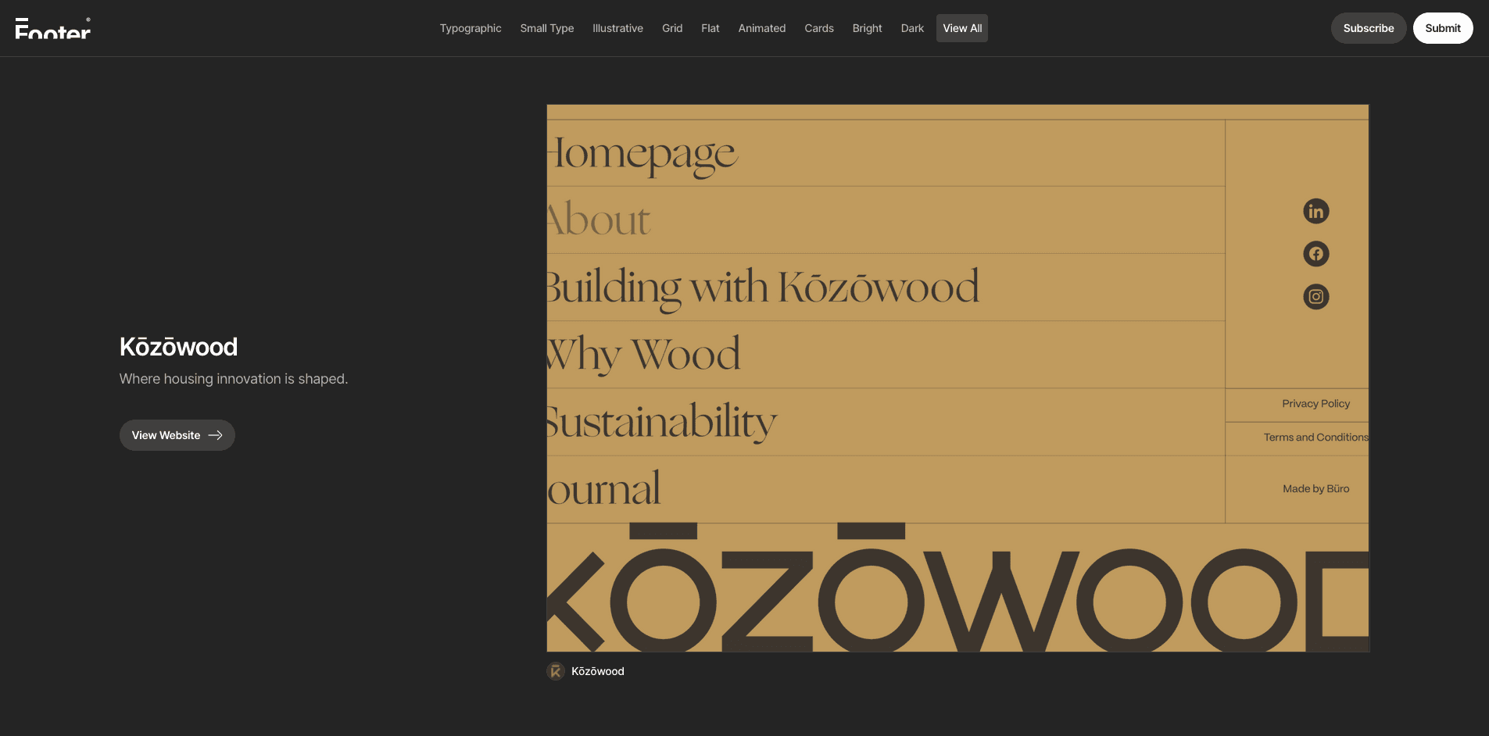Open the LinkedIn icon in preview
Image resolution: width=1489 pixels, height=736 pixels.
point(1316,211)
